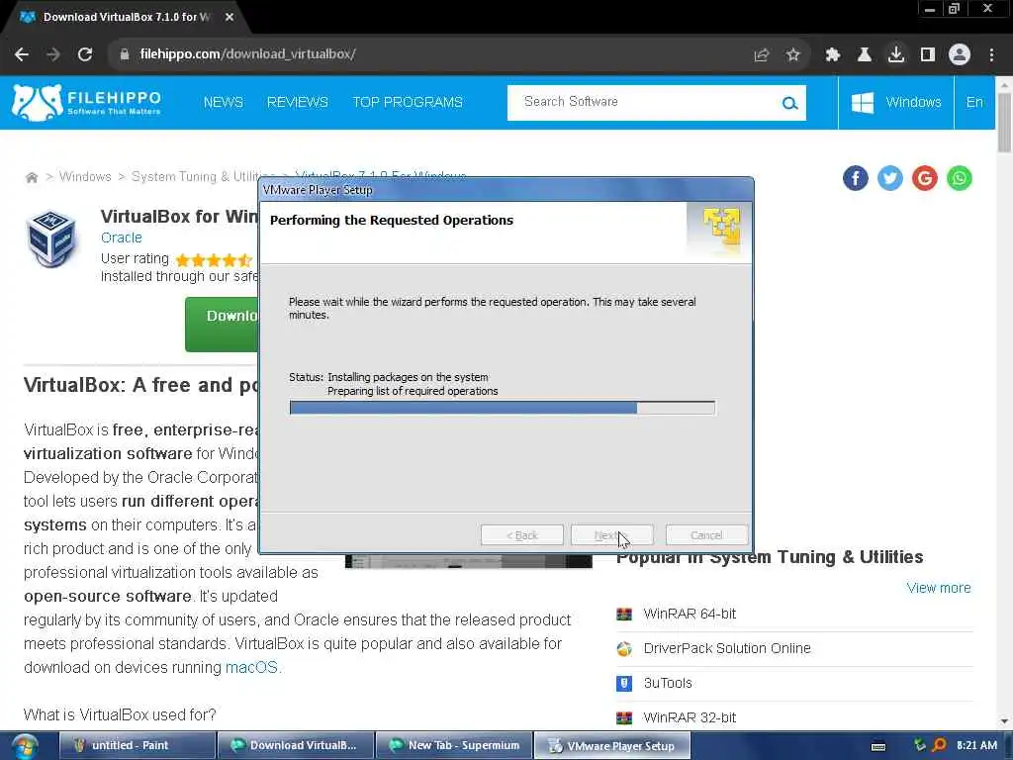Share on Facebook icon
This screenshot has height=760, width=1013.
[x=855, y=178]
